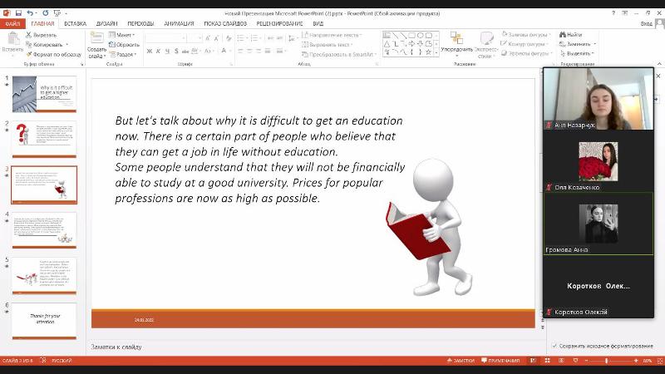The height and width of the screenshot is (374, 665).
Task: Expand the shapes gallery more button
Action: click(x=437, y=52)
